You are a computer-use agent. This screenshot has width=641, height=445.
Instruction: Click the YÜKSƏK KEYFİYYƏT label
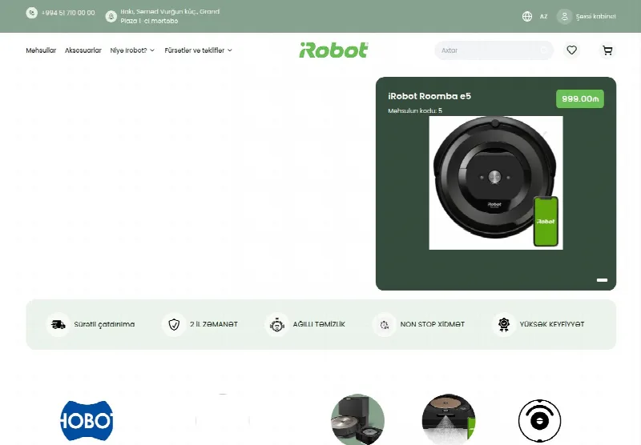point(552,325)
